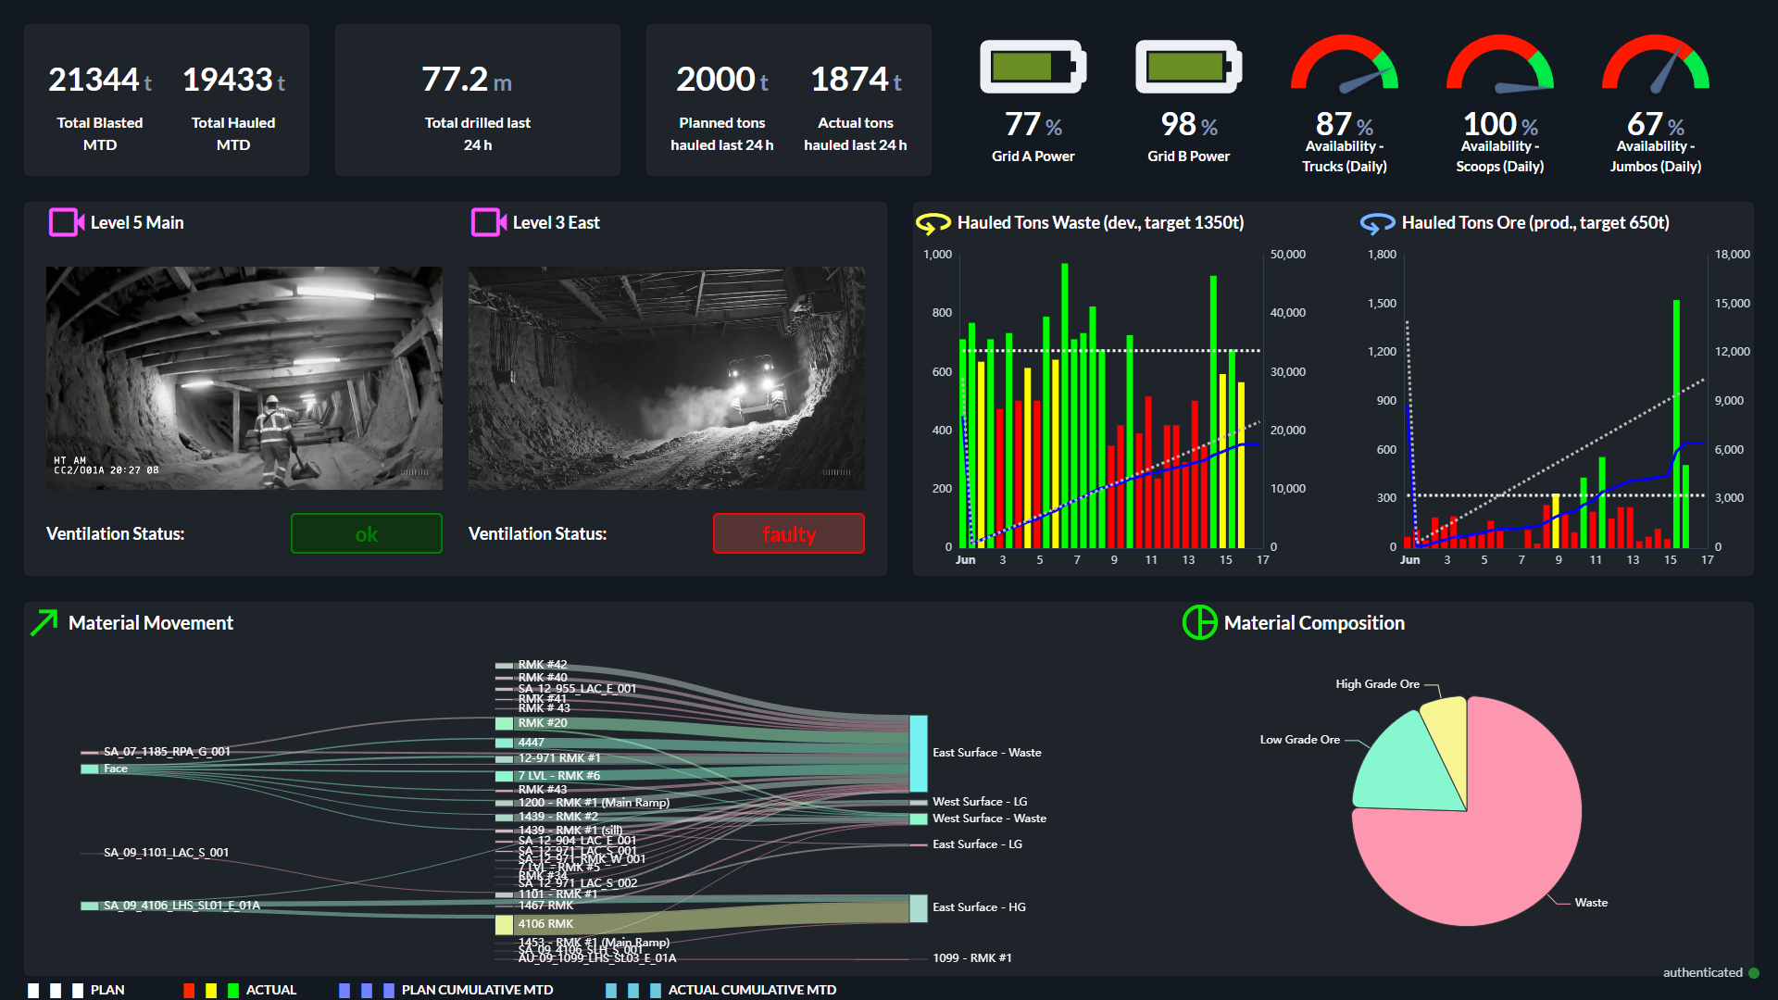Select the East Surface - Waste node
The height and width of the screenshot is (1000, 1778).
[x=919, y=753]
